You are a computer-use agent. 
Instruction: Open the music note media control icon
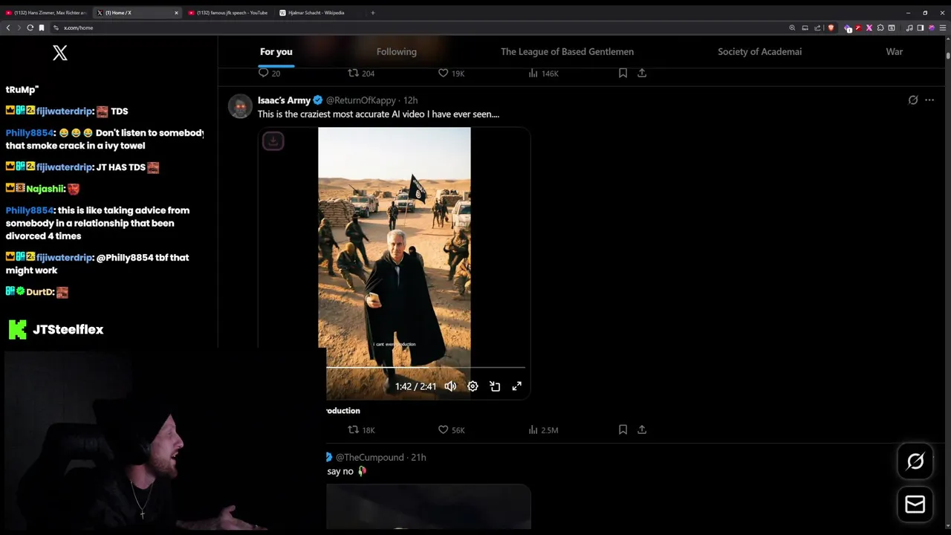click(909, 27)
